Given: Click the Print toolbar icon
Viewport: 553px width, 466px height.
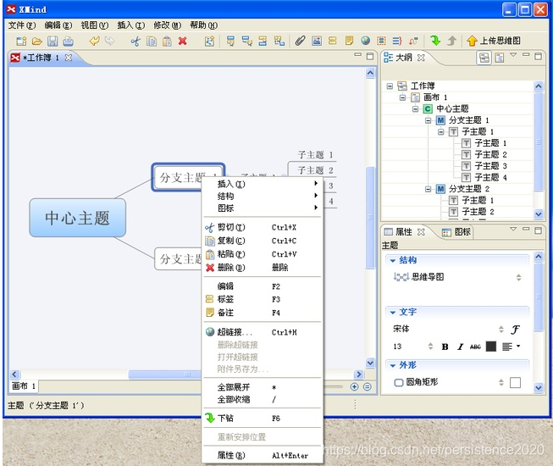Looking at the screenshot, I should tap(68, 42).
